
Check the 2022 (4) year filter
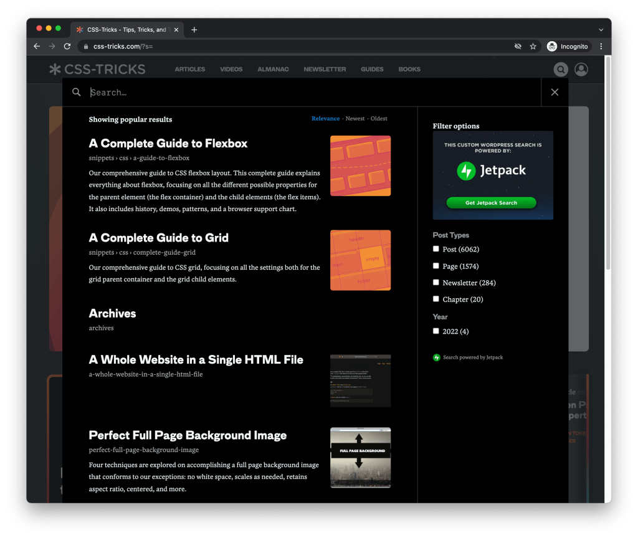[436, 331]
